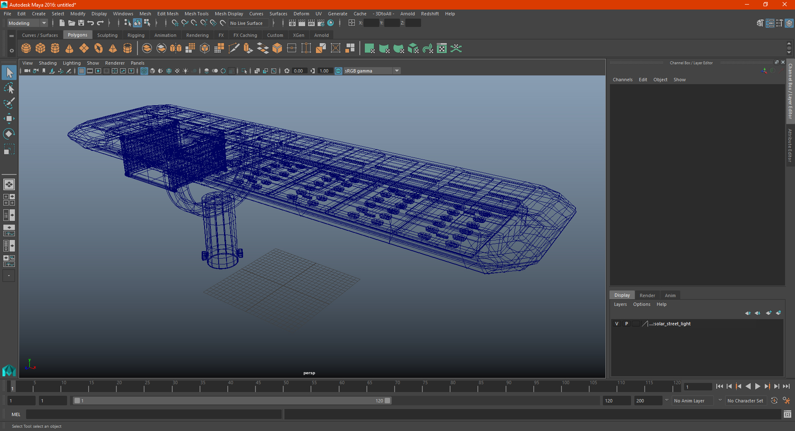Activate the Paint Selection tool
The width and height of the screenshot is (795, 431).
tap(9, 103)
